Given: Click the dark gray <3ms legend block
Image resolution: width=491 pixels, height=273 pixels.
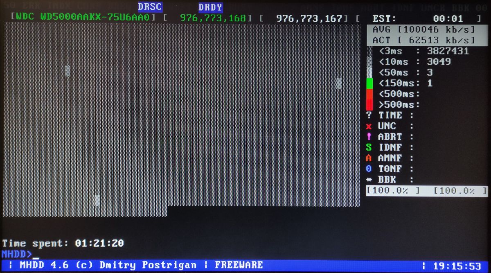Looking at the screenshot, I should pos(369,51).
